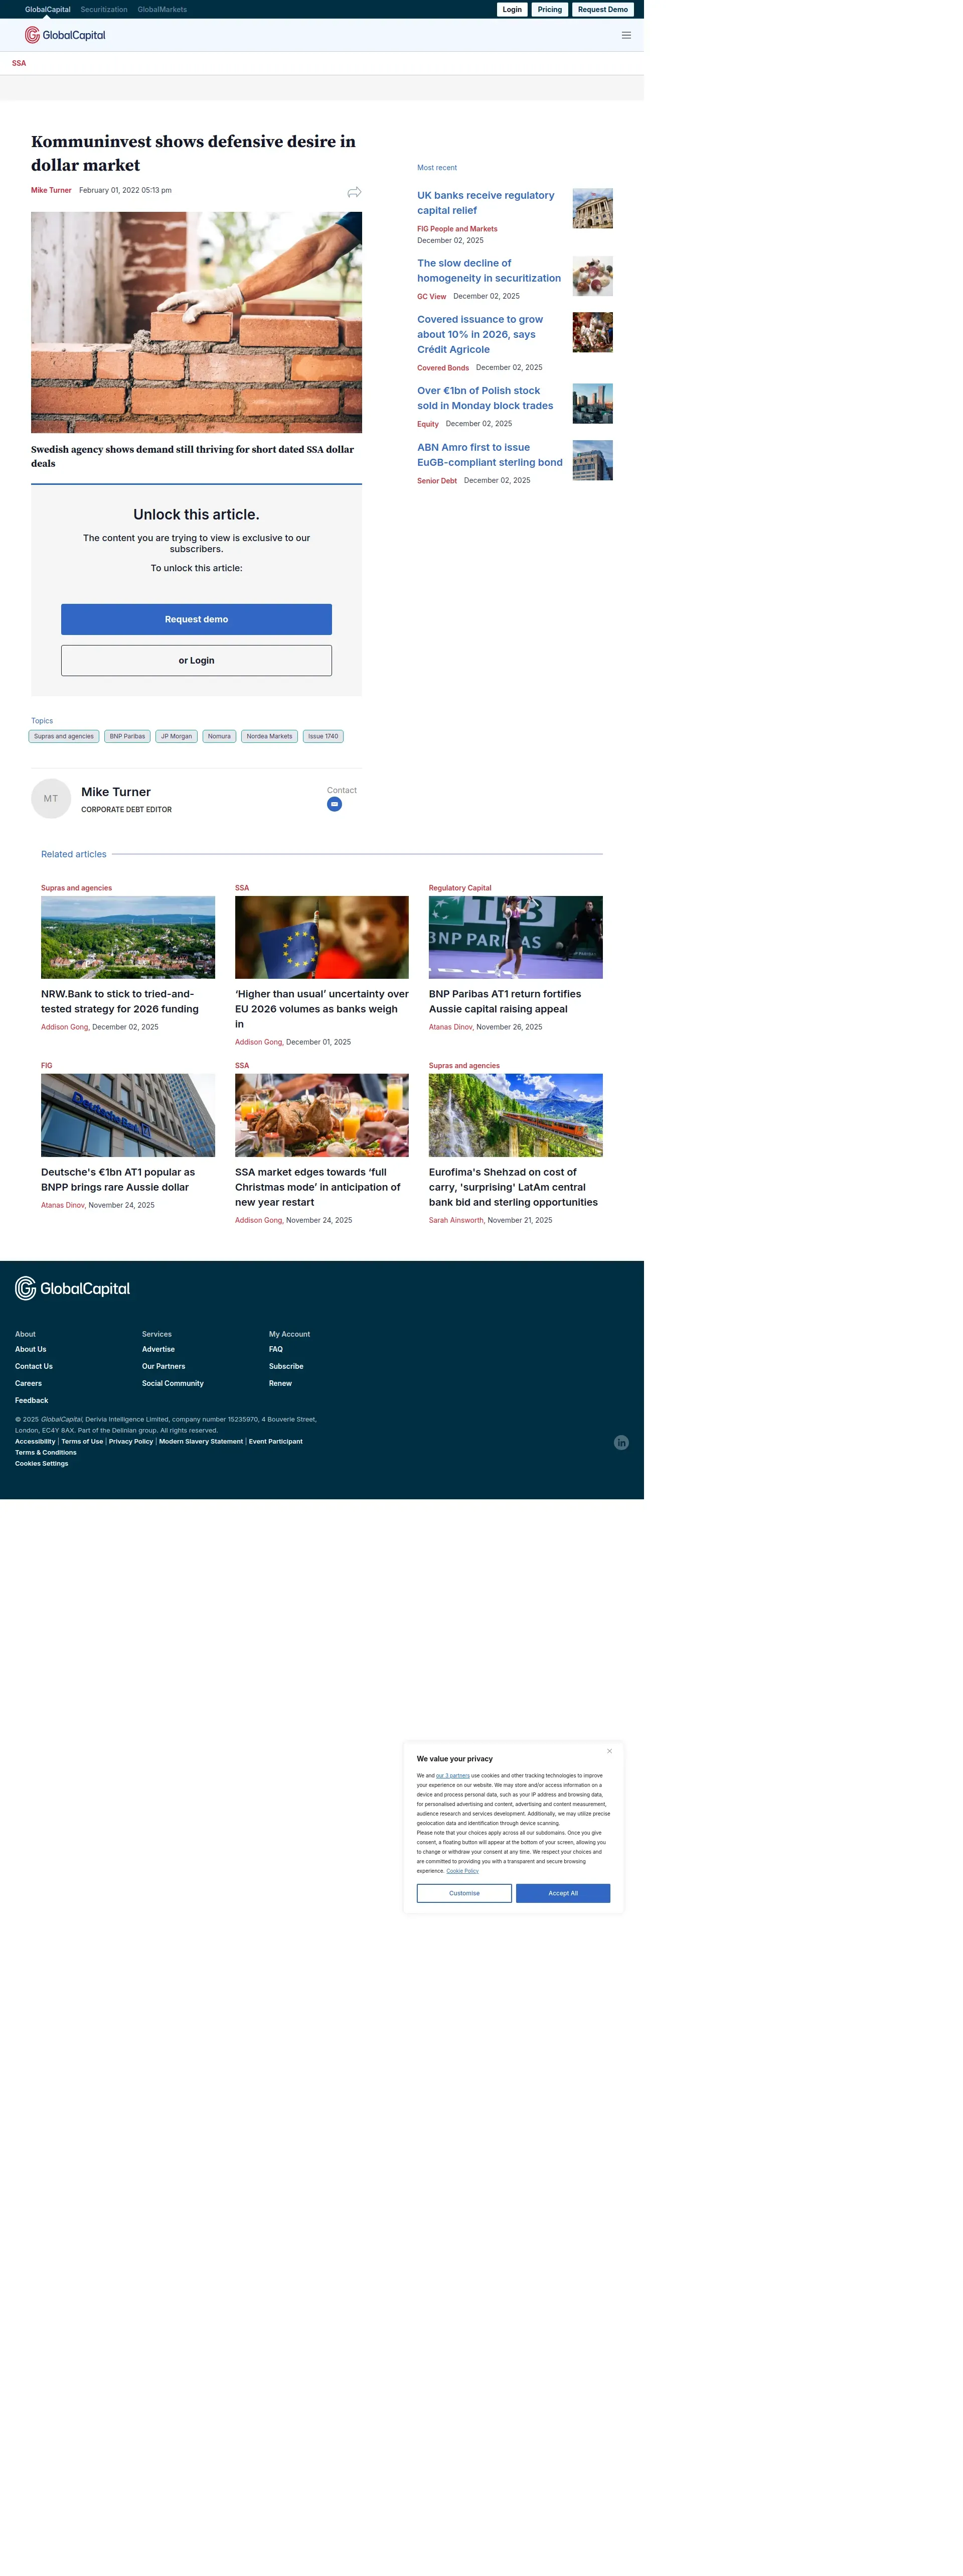Open the Cookie Policy link
The height and width of the screenshot is (2576, 963).
point(461,1871)
